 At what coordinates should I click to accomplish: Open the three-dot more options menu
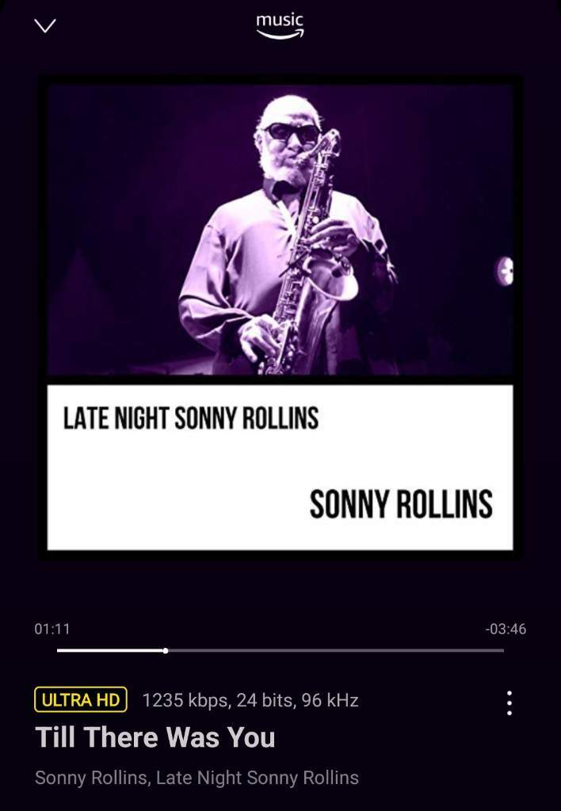coord(509,703)
